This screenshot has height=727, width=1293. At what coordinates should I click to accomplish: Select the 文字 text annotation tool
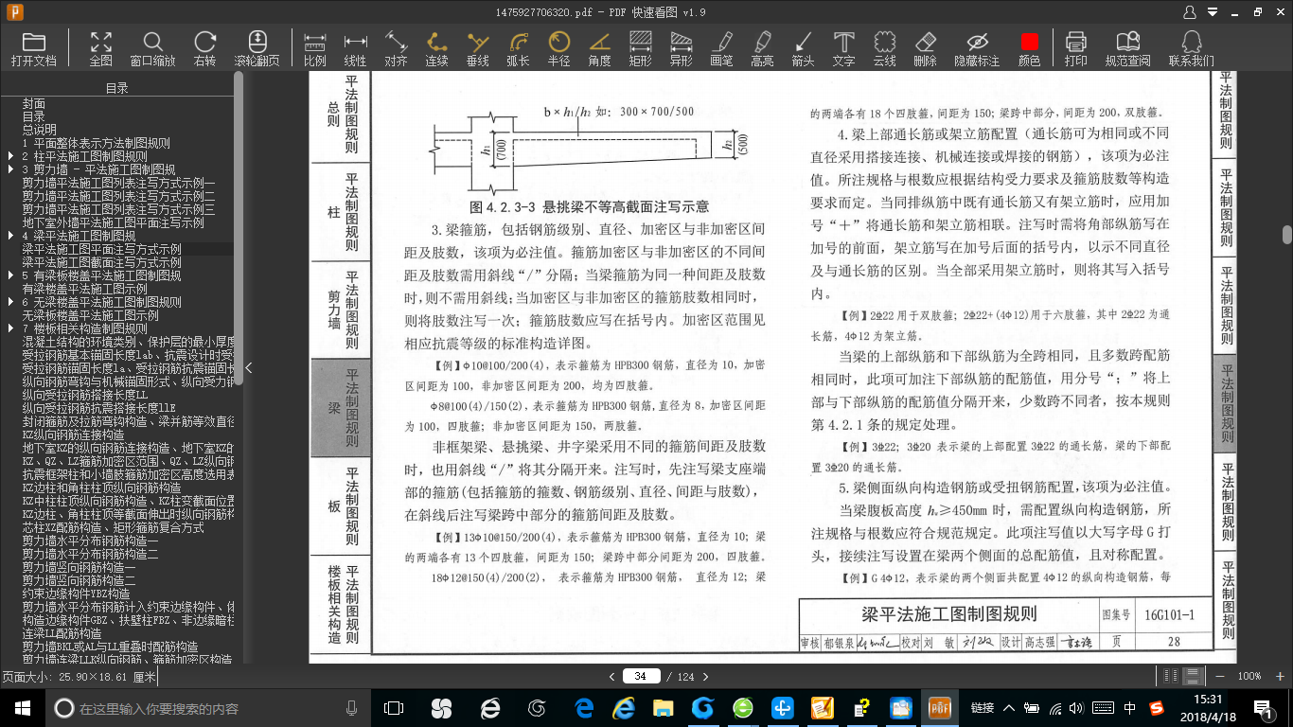pos(843,48)
